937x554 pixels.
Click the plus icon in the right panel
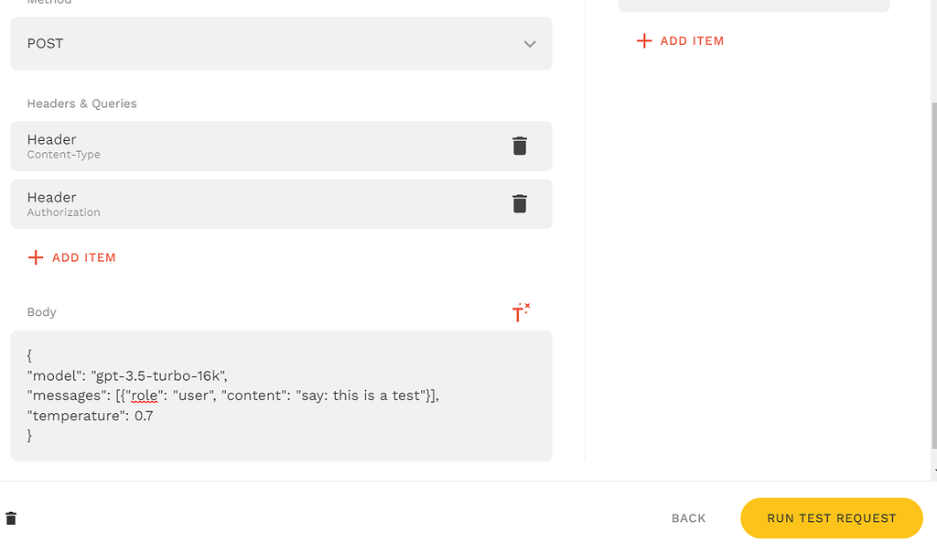point(643,40)
